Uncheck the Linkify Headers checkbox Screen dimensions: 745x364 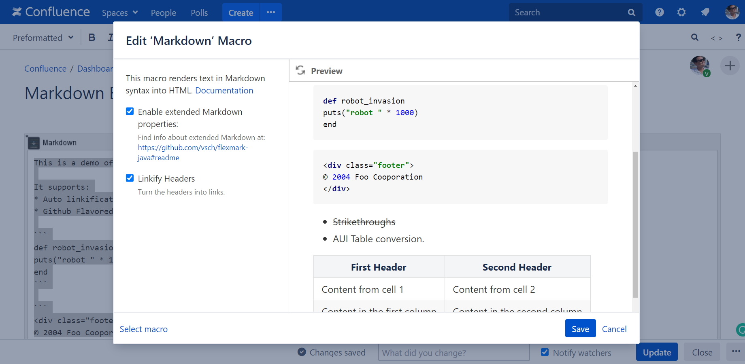point(130,178)
